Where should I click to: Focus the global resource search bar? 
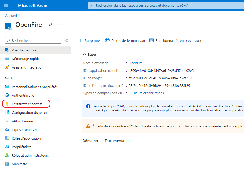(x=166, y=5)
